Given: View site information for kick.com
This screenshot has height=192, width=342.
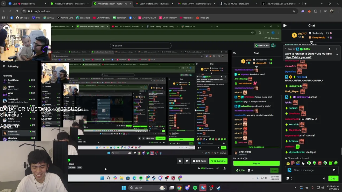Looking at the screenshot, I should pyautogui.click(x=25, y=11).
